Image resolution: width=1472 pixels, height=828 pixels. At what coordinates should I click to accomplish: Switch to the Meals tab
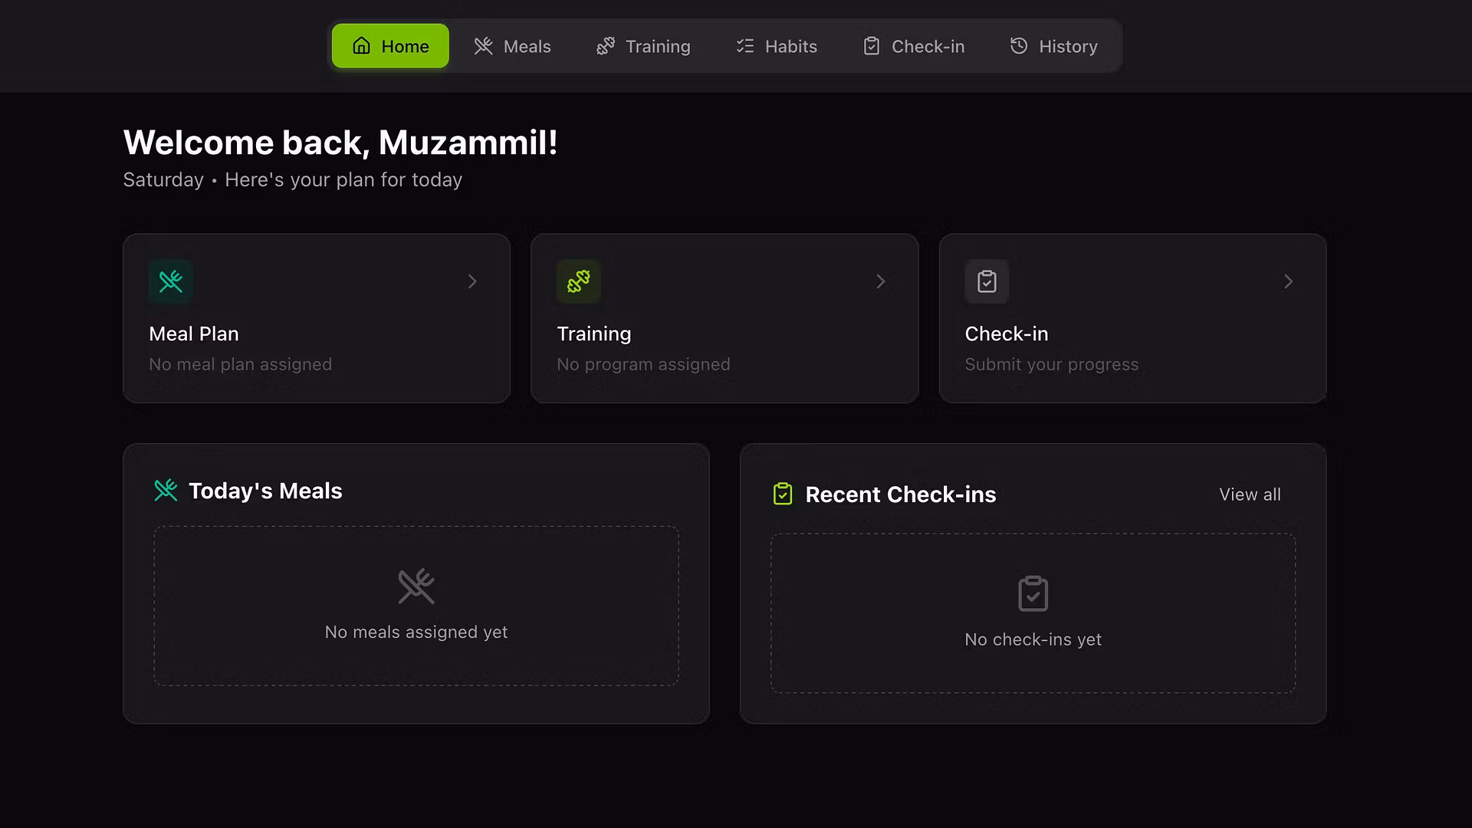512,46
